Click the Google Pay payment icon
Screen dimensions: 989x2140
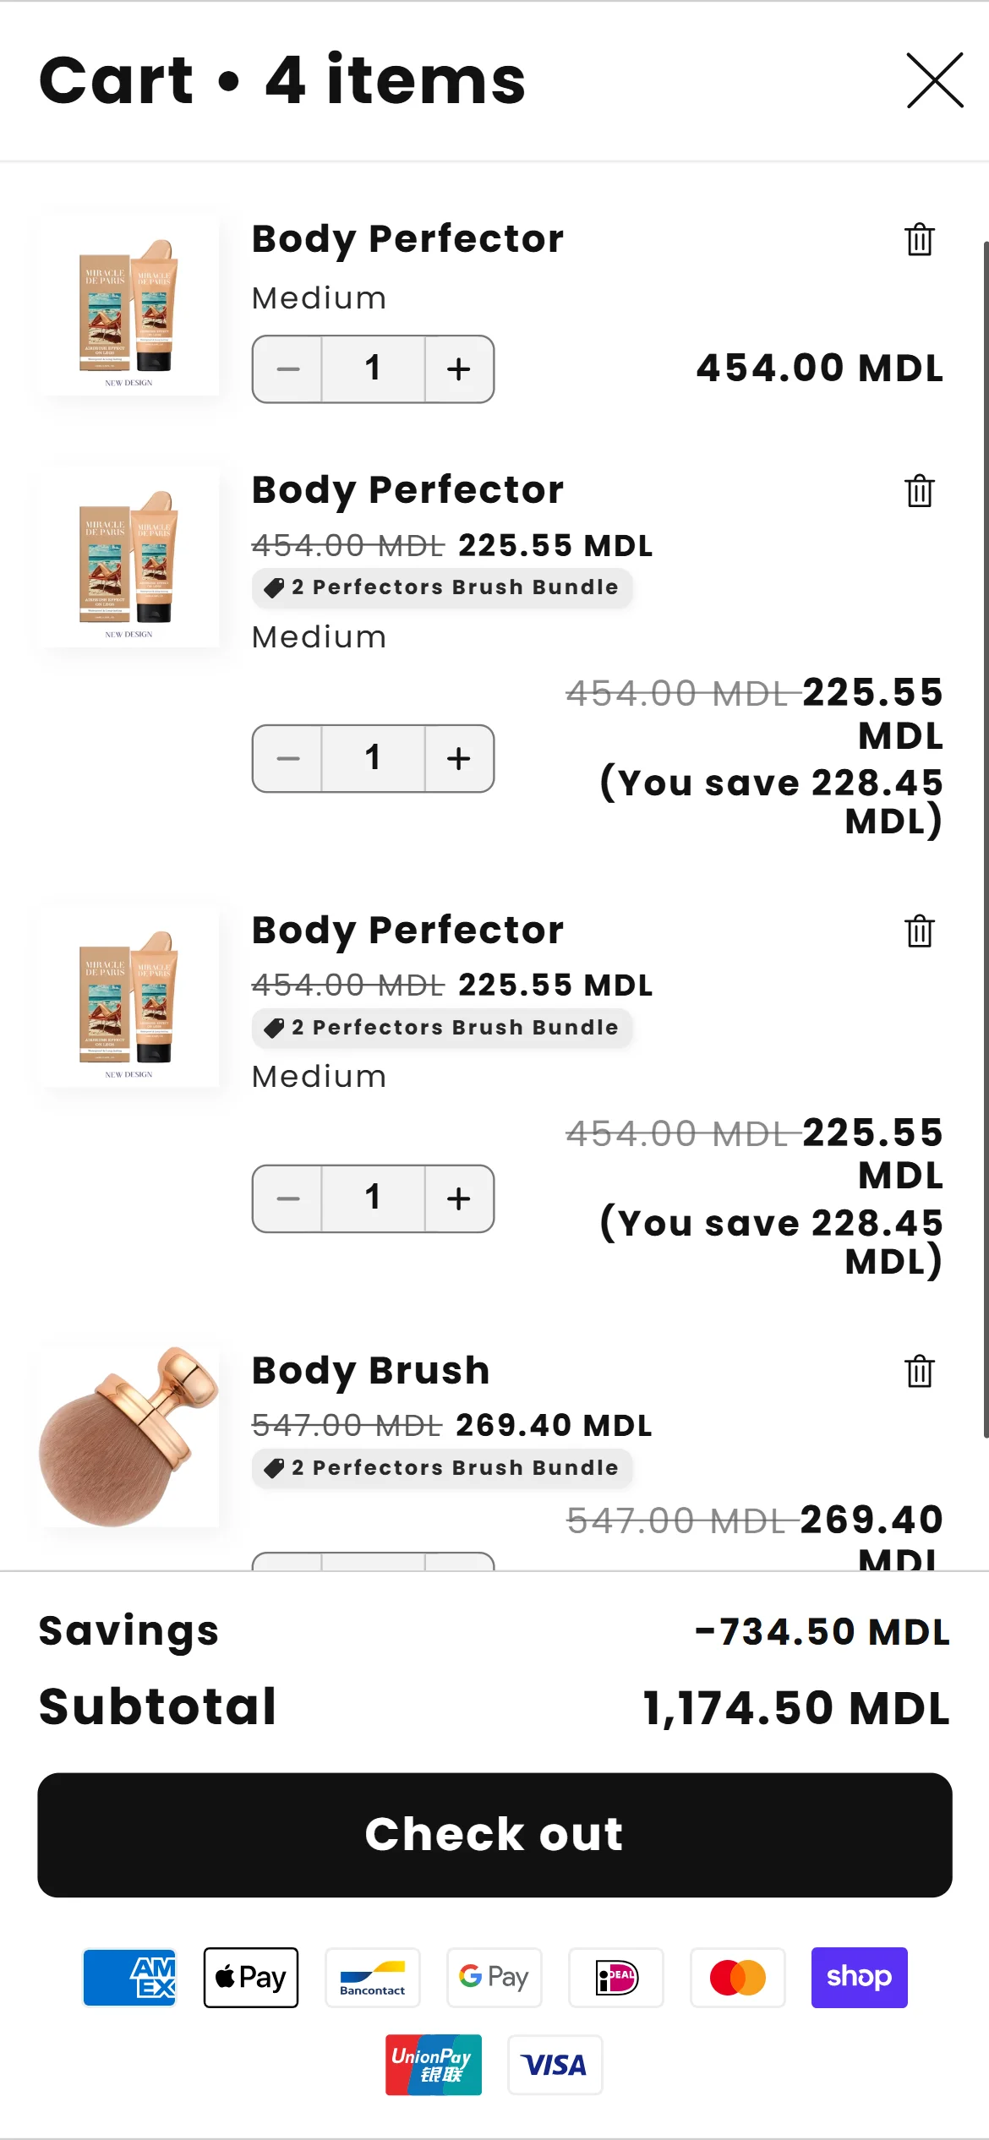click(x=494, y=1978)
